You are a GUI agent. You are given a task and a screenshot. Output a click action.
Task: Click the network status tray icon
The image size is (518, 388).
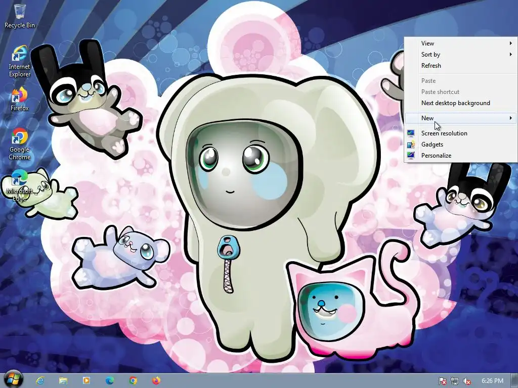click(455, 381)
